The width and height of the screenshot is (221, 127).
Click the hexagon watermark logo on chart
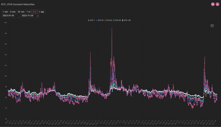pos(212,26)
